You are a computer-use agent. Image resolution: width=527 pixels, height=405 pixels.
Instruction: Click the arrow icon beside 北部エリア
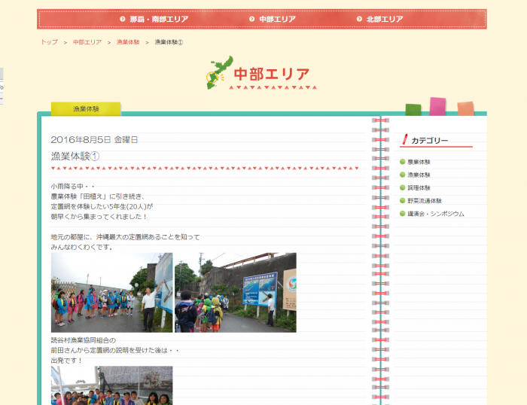tap(359, 19)
